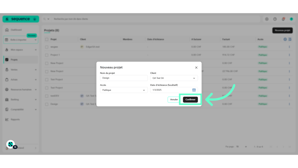The image size is (298, 168).
Task: Expand Ressources humaines in the sidebar
Action: click(20, 89)
